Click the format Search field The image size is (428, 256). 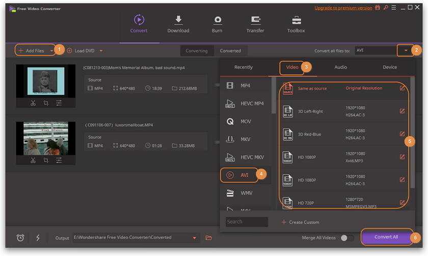(247, 222)
